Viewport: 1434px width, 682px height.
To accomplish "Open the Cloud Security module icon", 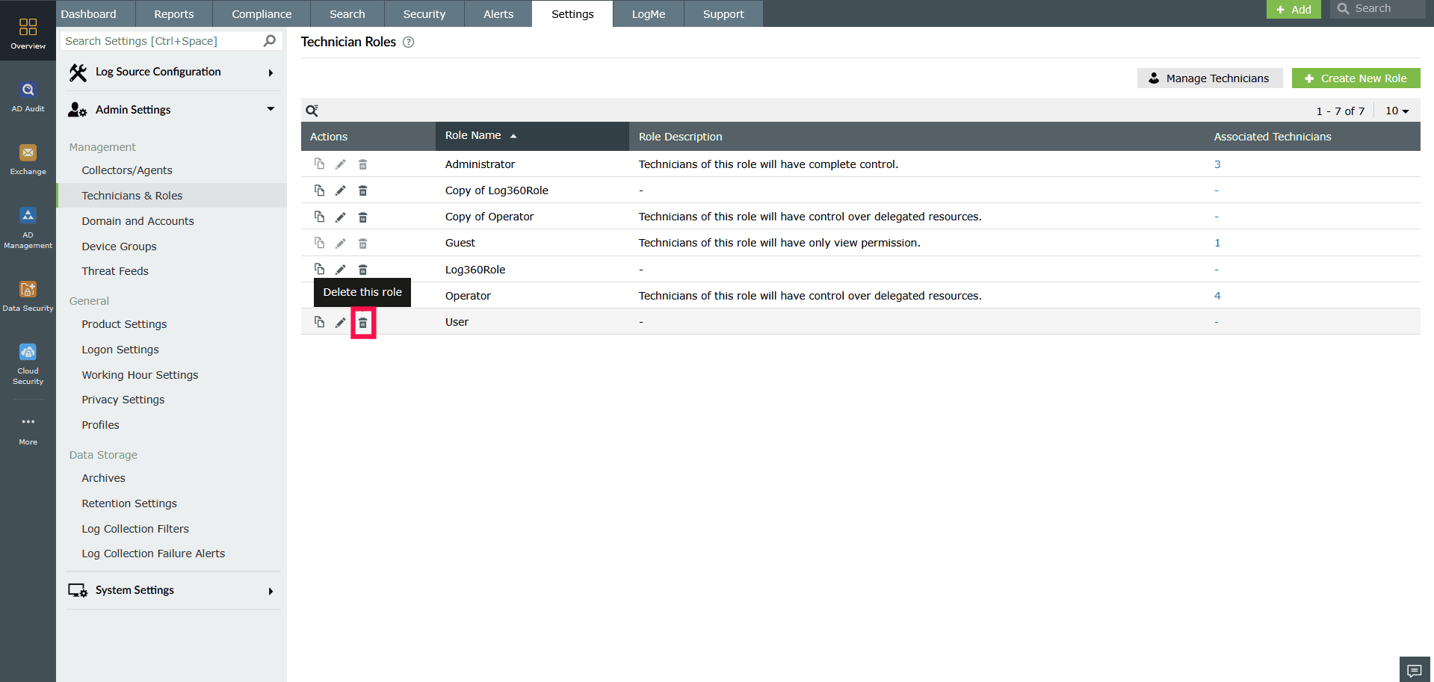I will click(28, 357).
